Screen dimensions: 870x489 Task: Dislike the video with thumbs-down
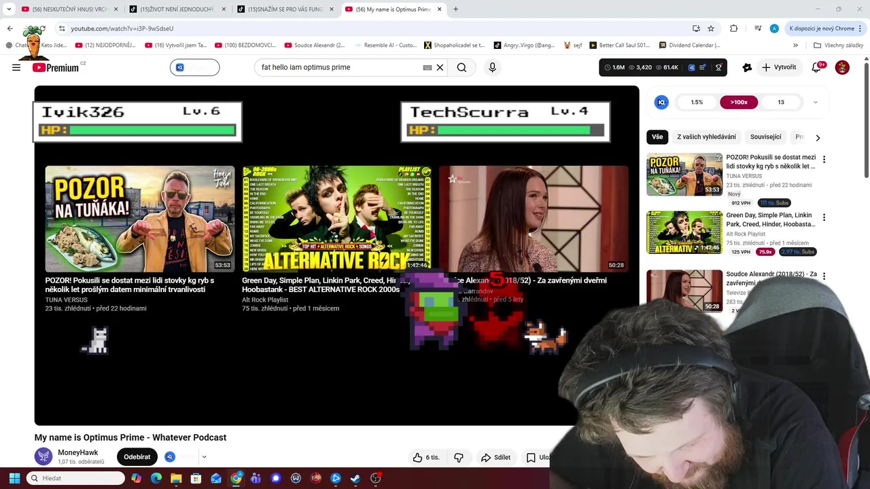[459, 457]
